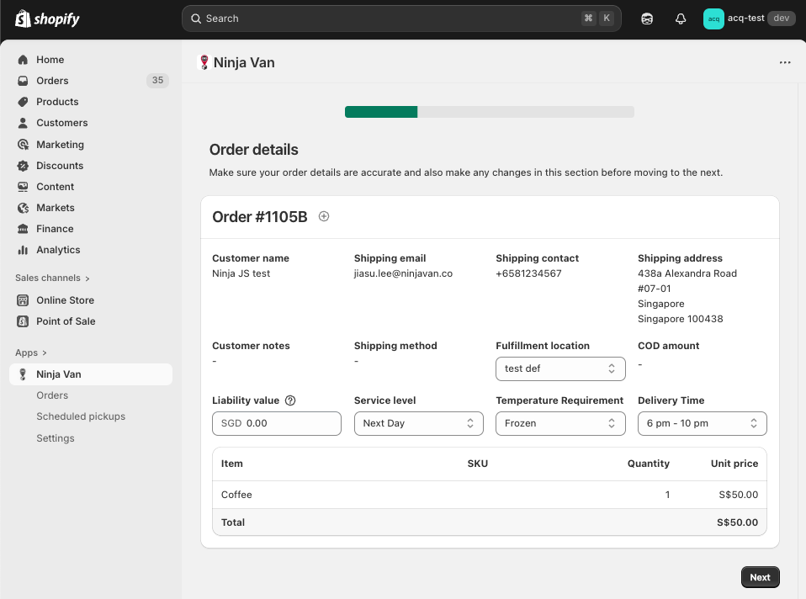Click the Next button
Image resolution: width=806 pixels, height=599 pixels.
(x=760, y=577)
